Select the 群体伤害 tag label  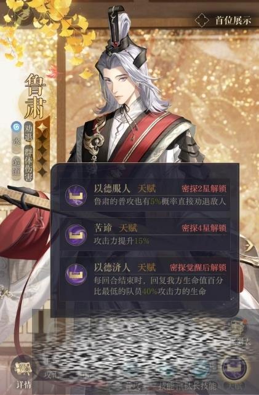click(x=29, y=164)
